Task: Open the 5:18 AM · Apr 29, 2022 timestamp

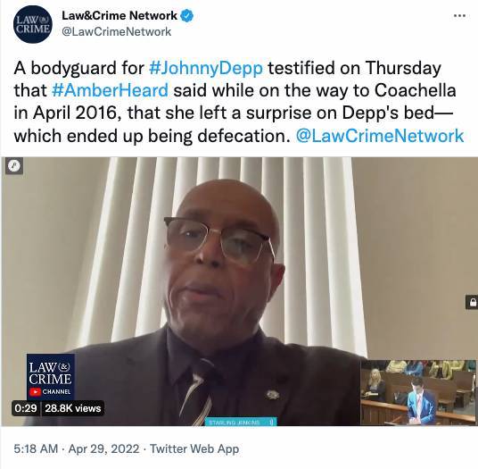Action: (x=77, y=448)
